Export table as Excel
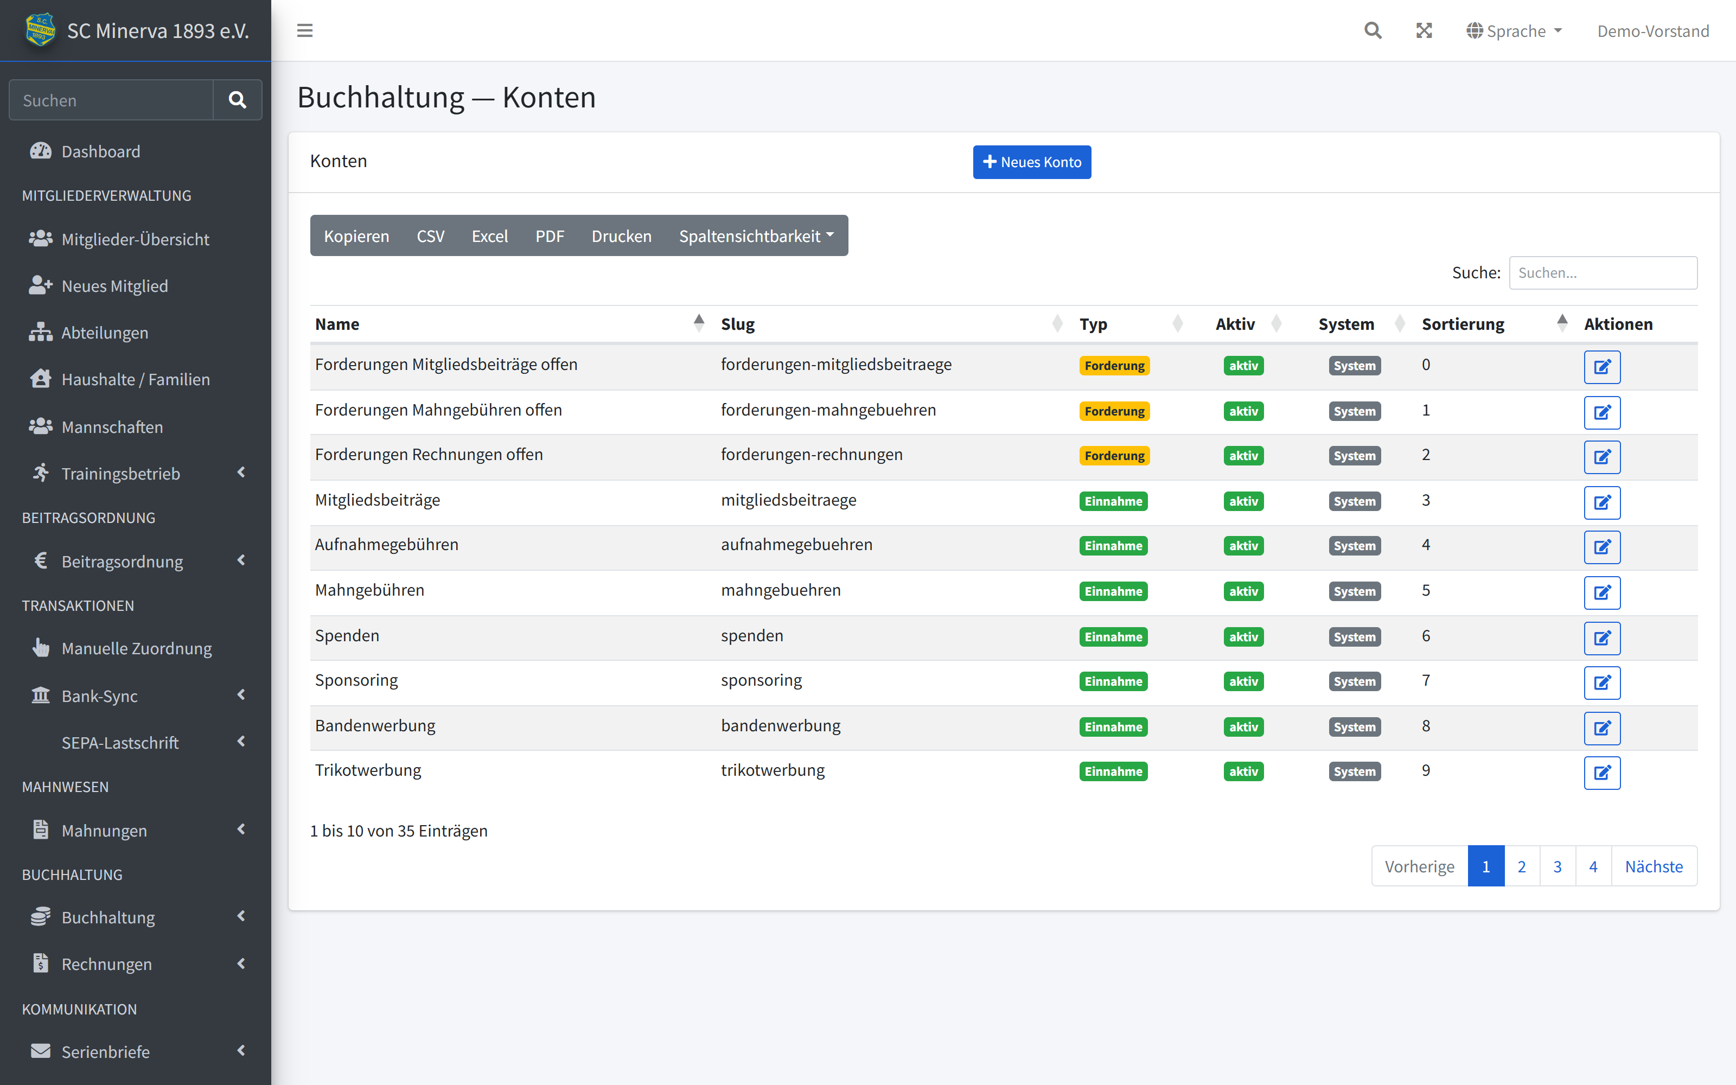The height and width of the screenshot is (1085, 1736). point(490,235)
